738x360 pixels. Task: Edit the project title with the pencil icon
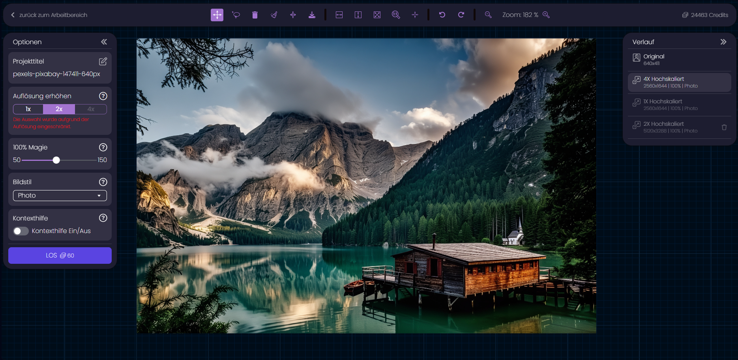pyautogui.click(x=103, y=62)
